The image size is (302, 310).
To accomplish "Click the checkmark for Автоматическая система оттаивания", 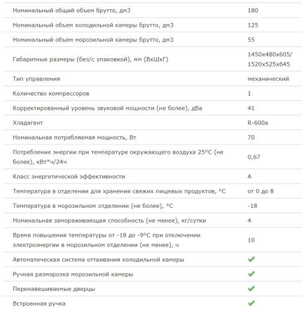I will [251, 259].
